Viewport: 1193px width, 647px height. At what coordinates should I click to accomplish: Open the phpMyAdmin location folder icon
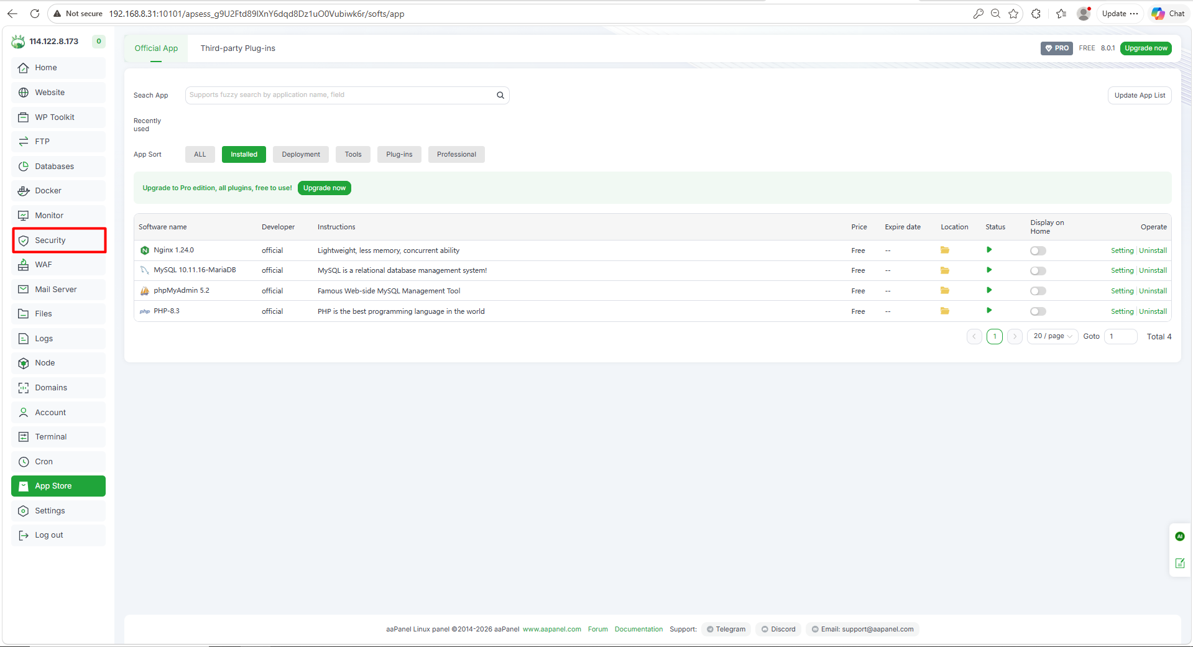[944, 291]
